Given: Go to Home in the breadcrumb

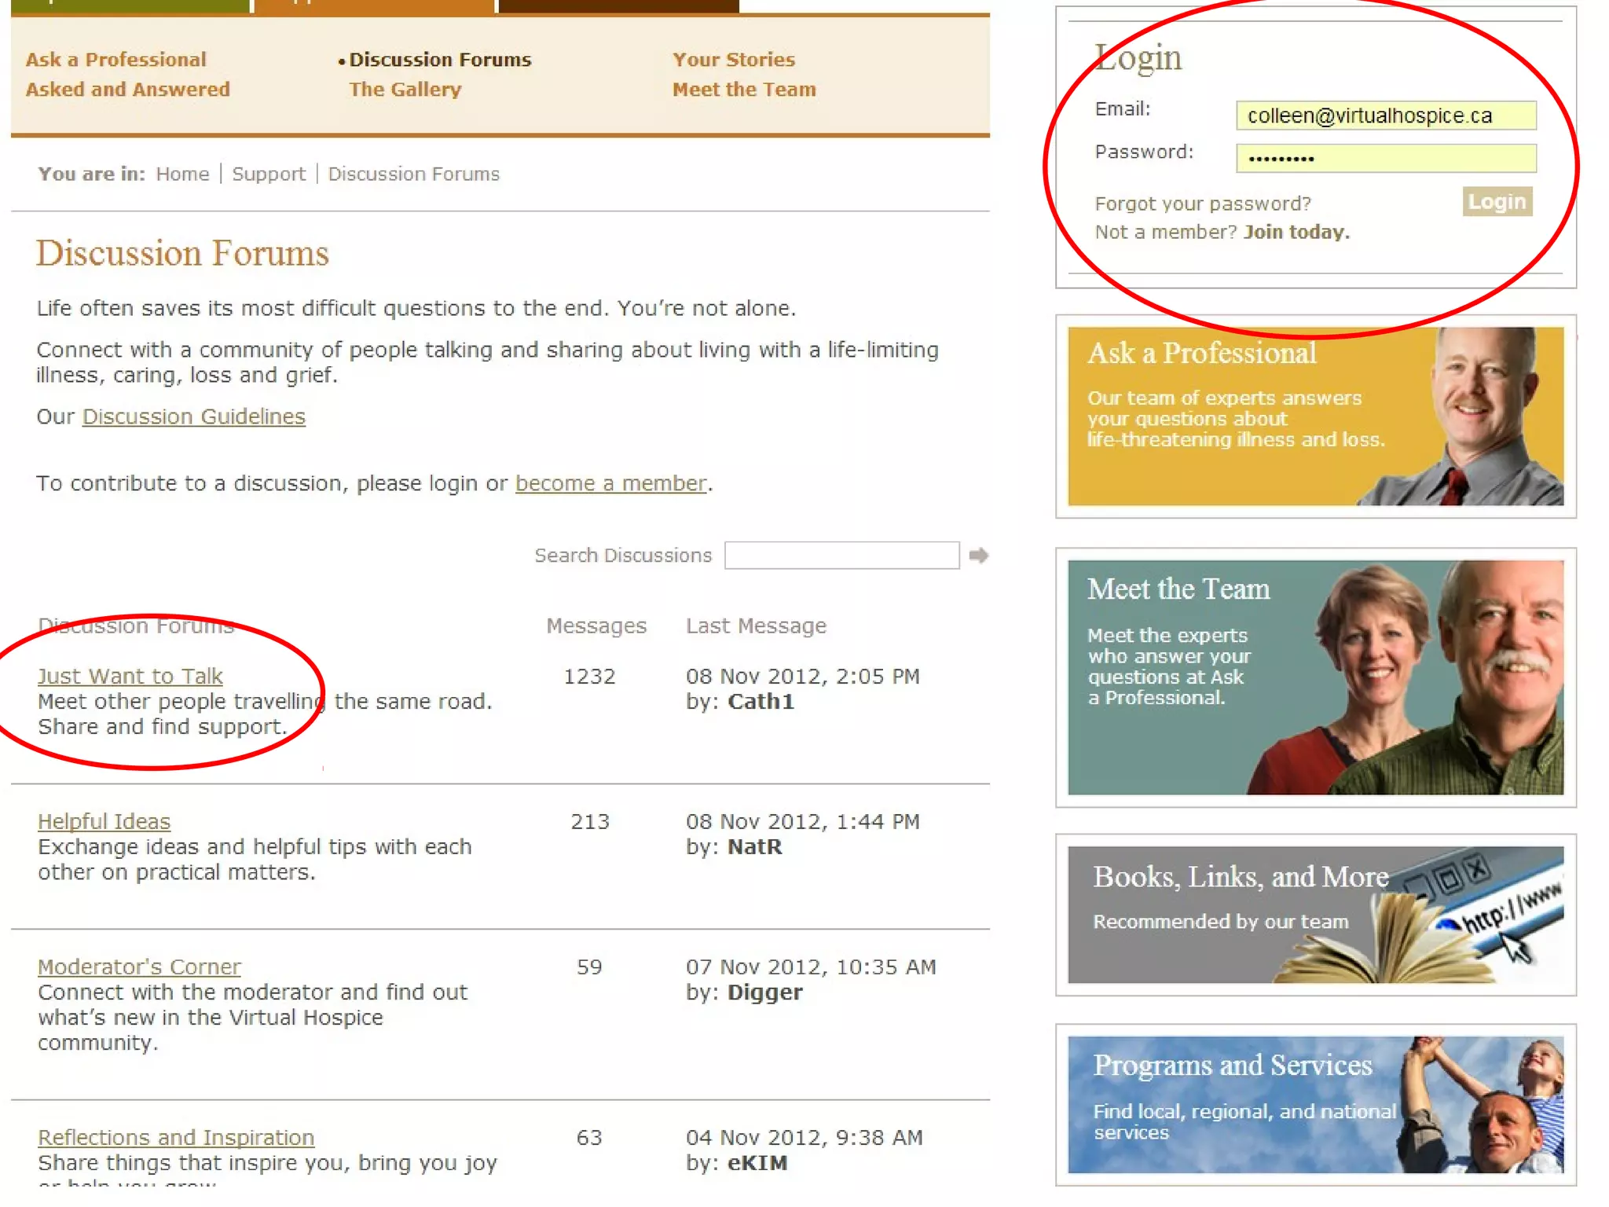Looking at the screenshot, I should 182,174.
